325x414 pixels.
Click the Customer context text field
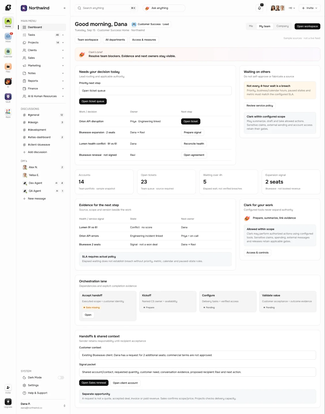click(x=198, y=355)
